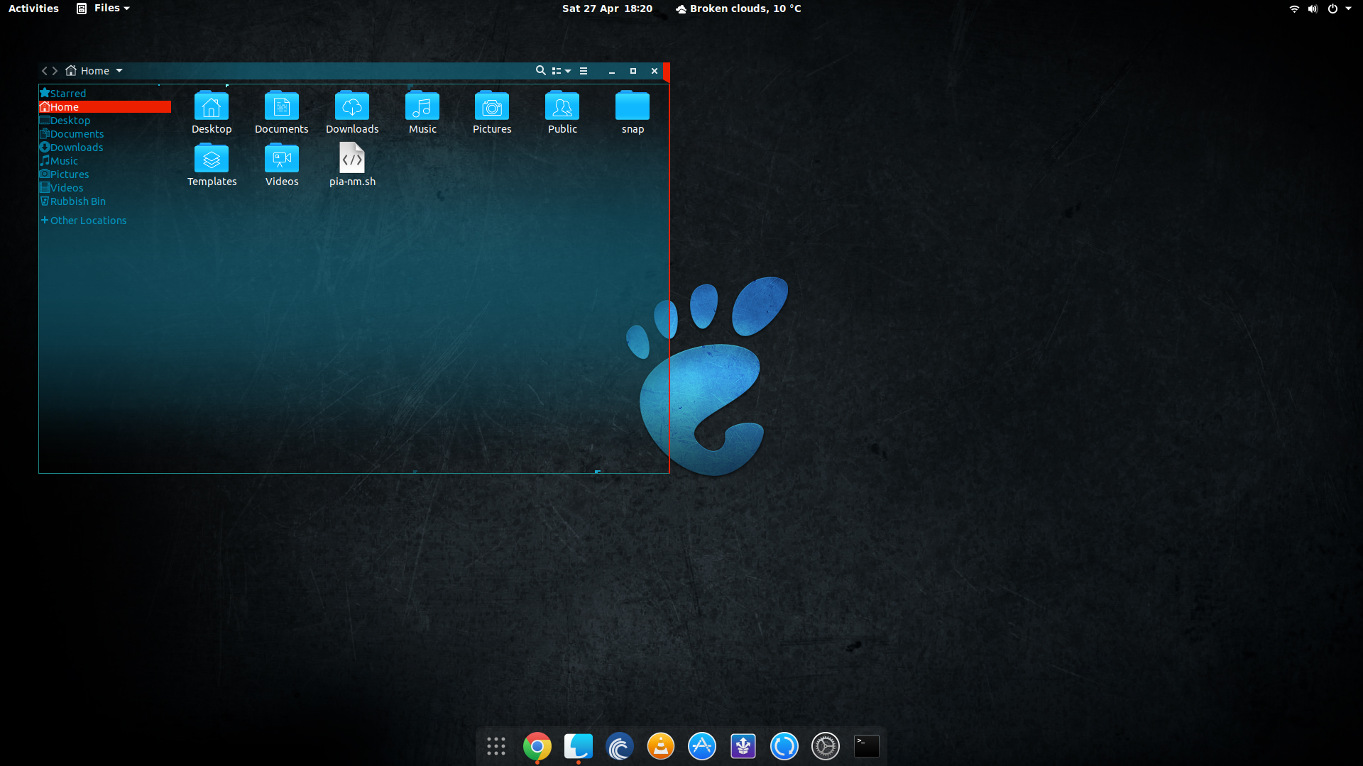Launch VLC media player from dock

tap(661, 746)
